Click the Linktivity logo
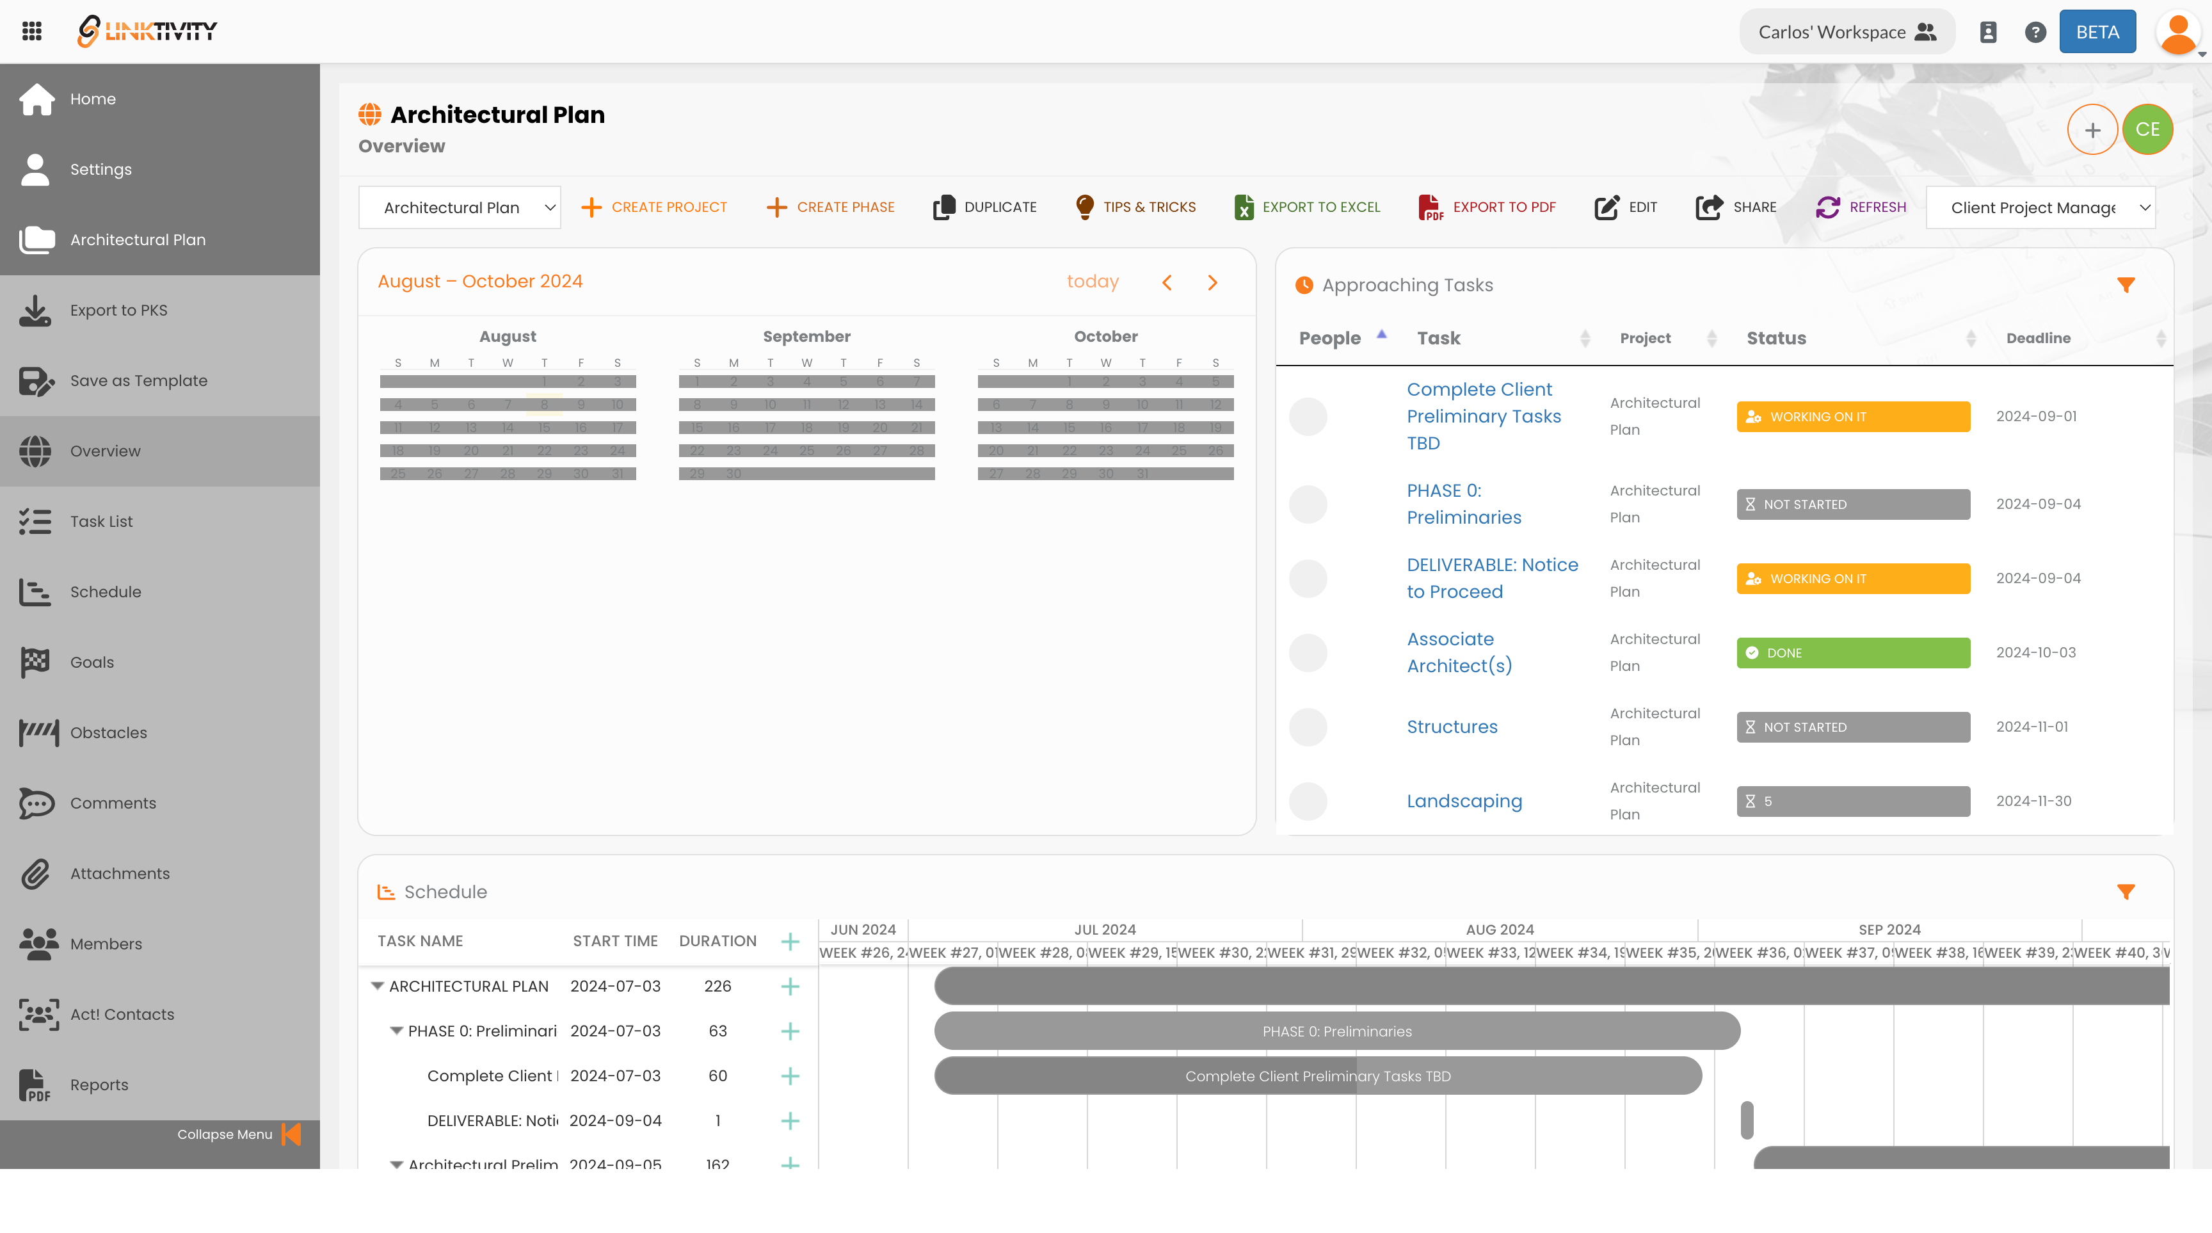 tap(147, 32)
